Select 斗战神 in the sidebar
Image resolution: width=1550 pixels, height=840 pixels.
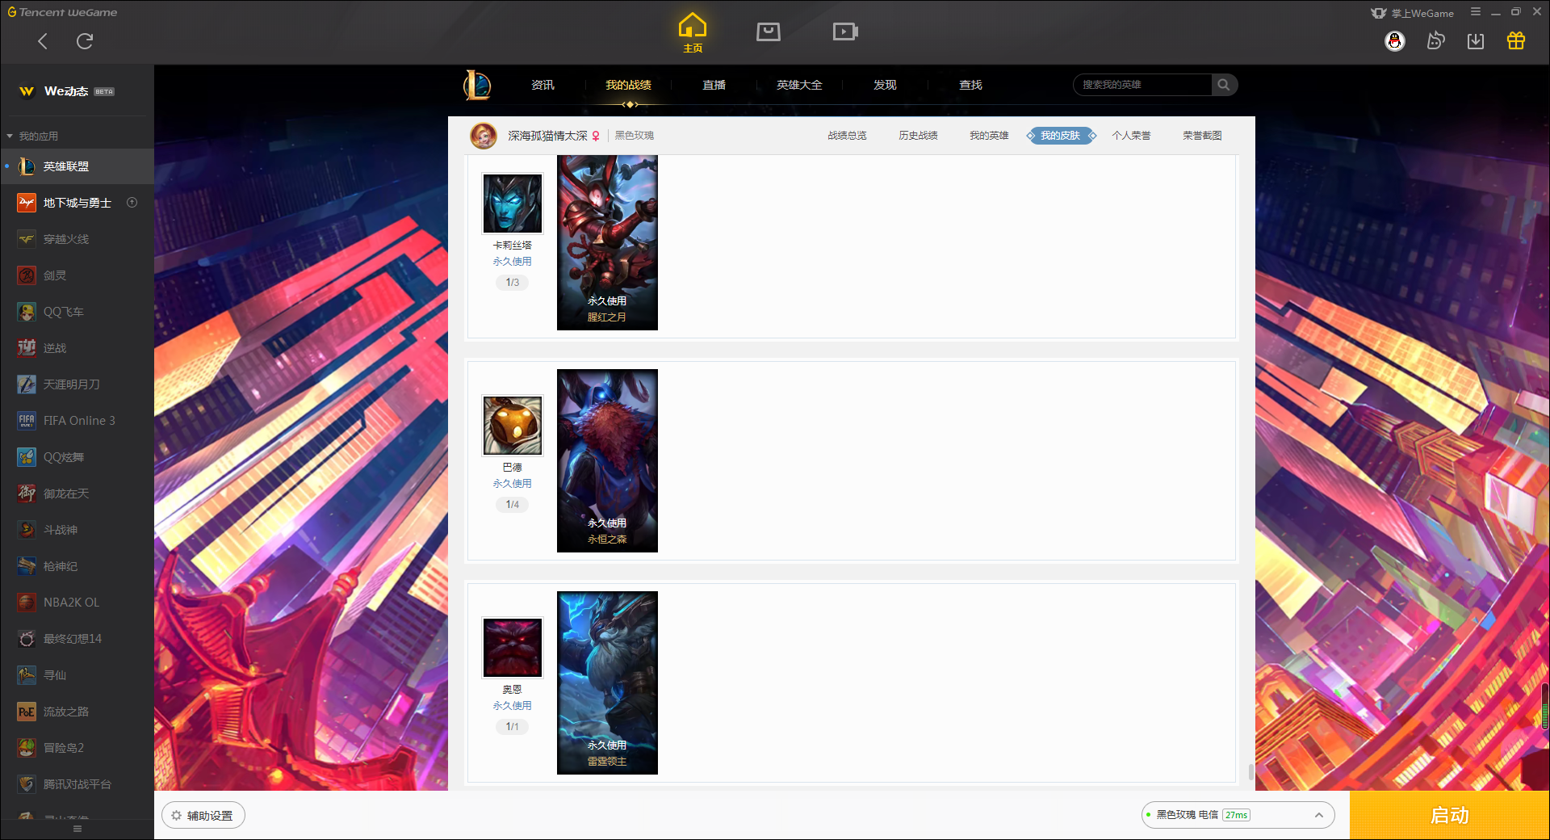(77, 530)
